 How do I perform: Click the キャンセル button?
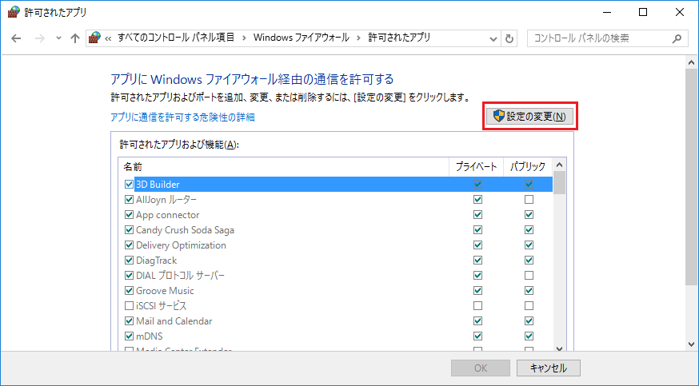549,368
